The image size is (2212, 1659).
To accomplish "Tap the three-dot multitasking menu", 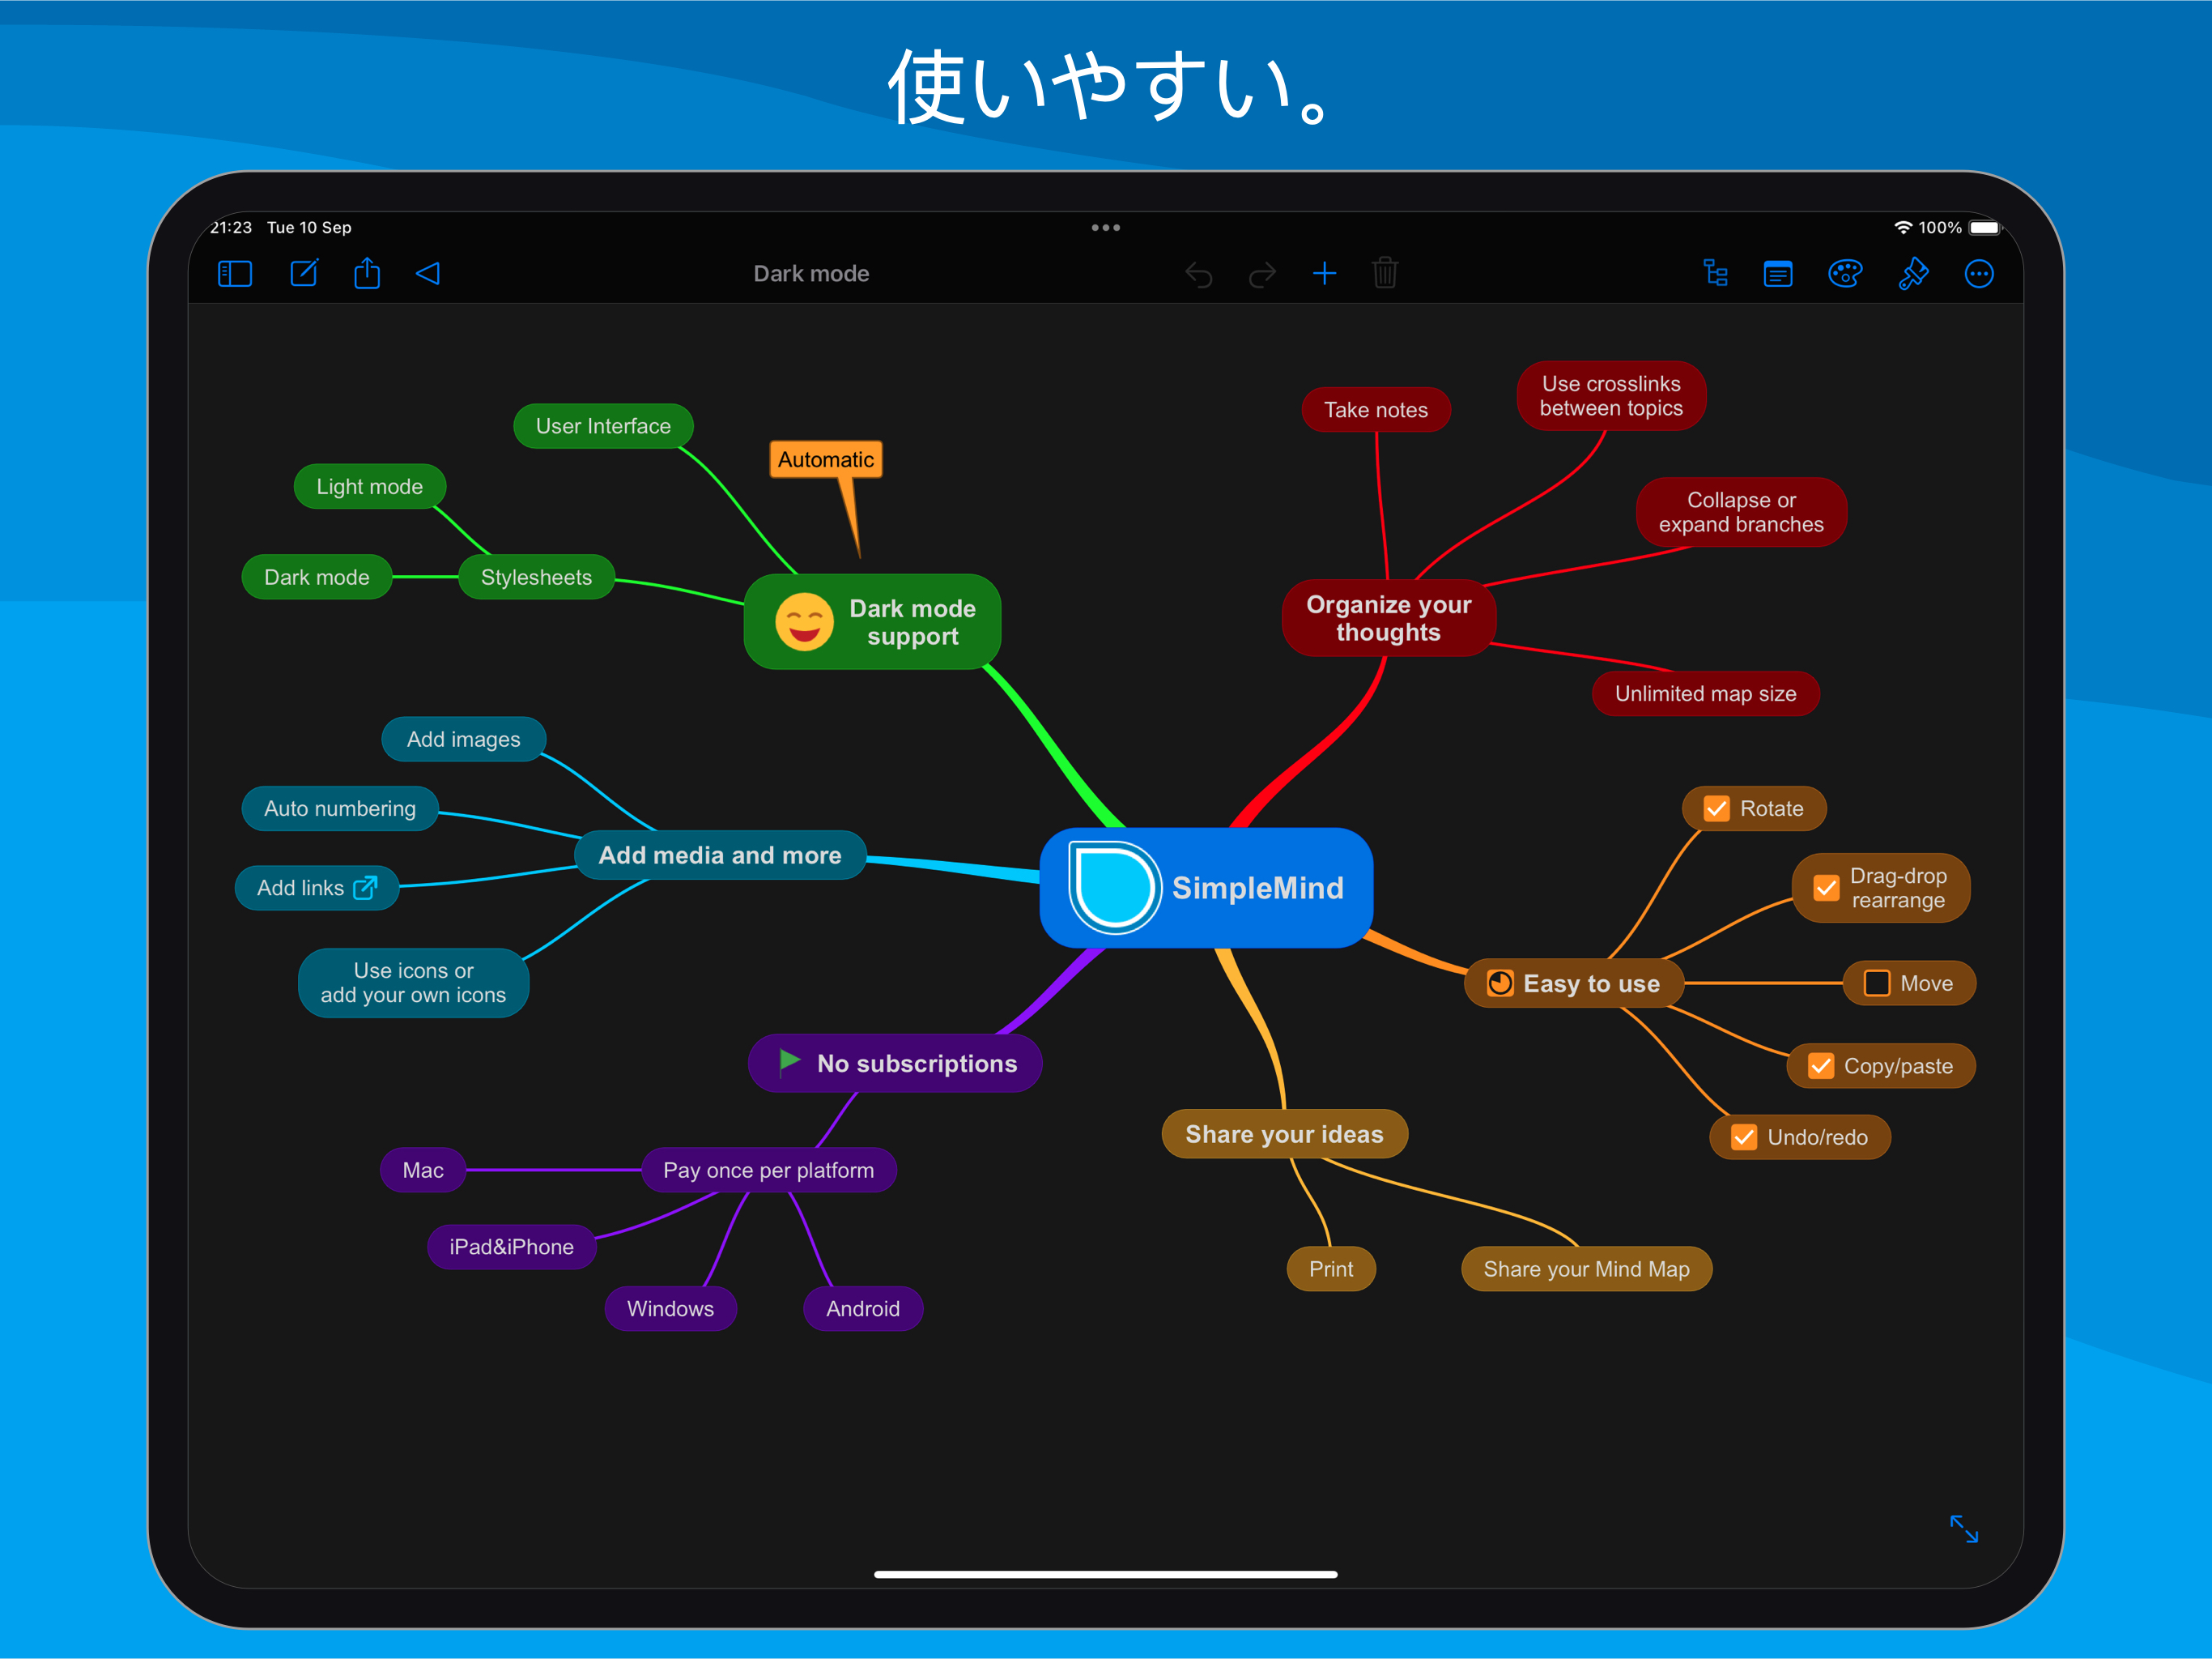I will [x=1105, y=228].
